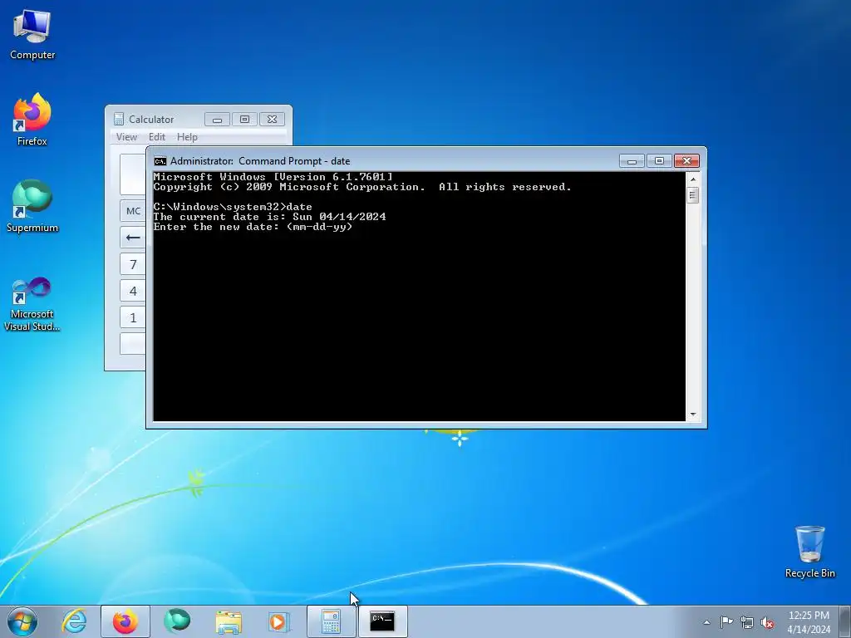Open Windows Media Player from taskbar

279,621
